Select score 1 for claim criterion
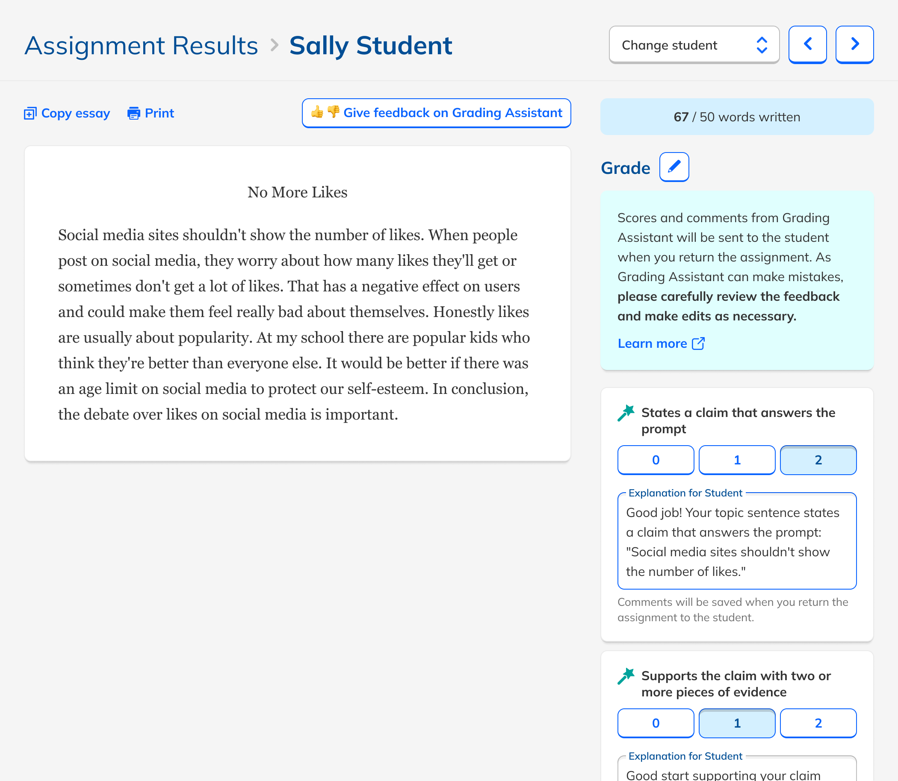Screen dimensions: 898x781 [737, 460]
